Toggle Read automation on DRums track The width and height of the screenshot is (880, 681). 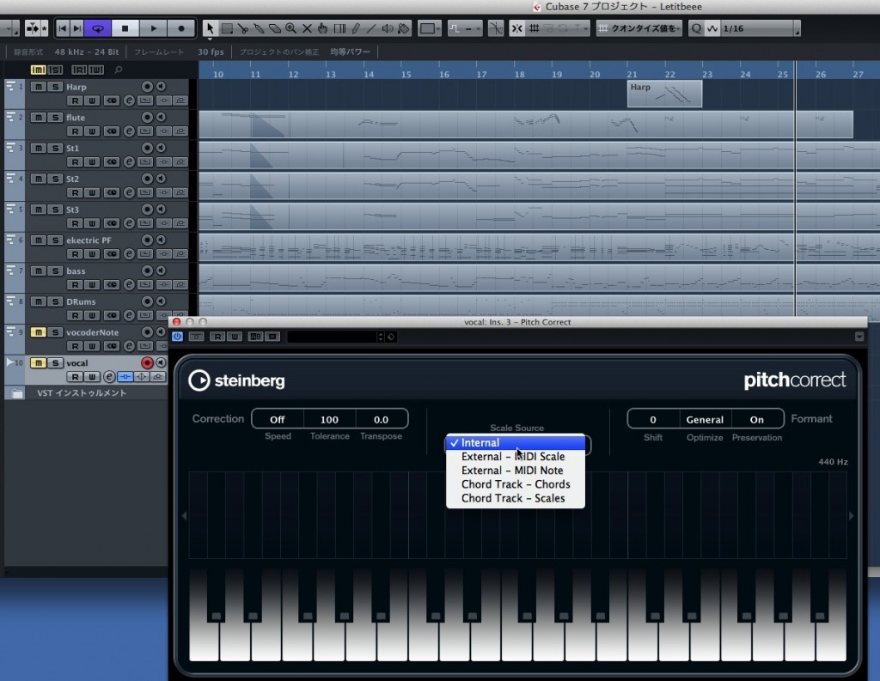tap(75, 315)
